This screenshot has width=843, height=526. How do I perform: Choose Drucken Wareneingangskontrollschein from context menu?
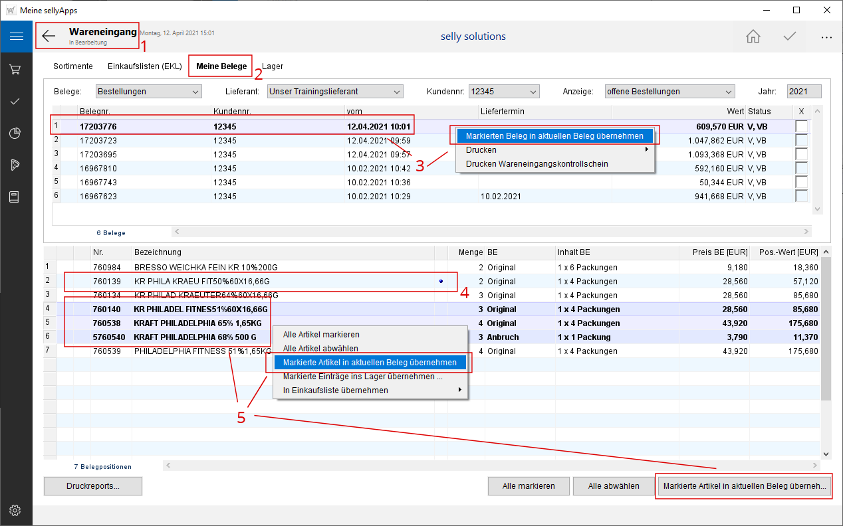pyautogui.click(x=537, y=164)
